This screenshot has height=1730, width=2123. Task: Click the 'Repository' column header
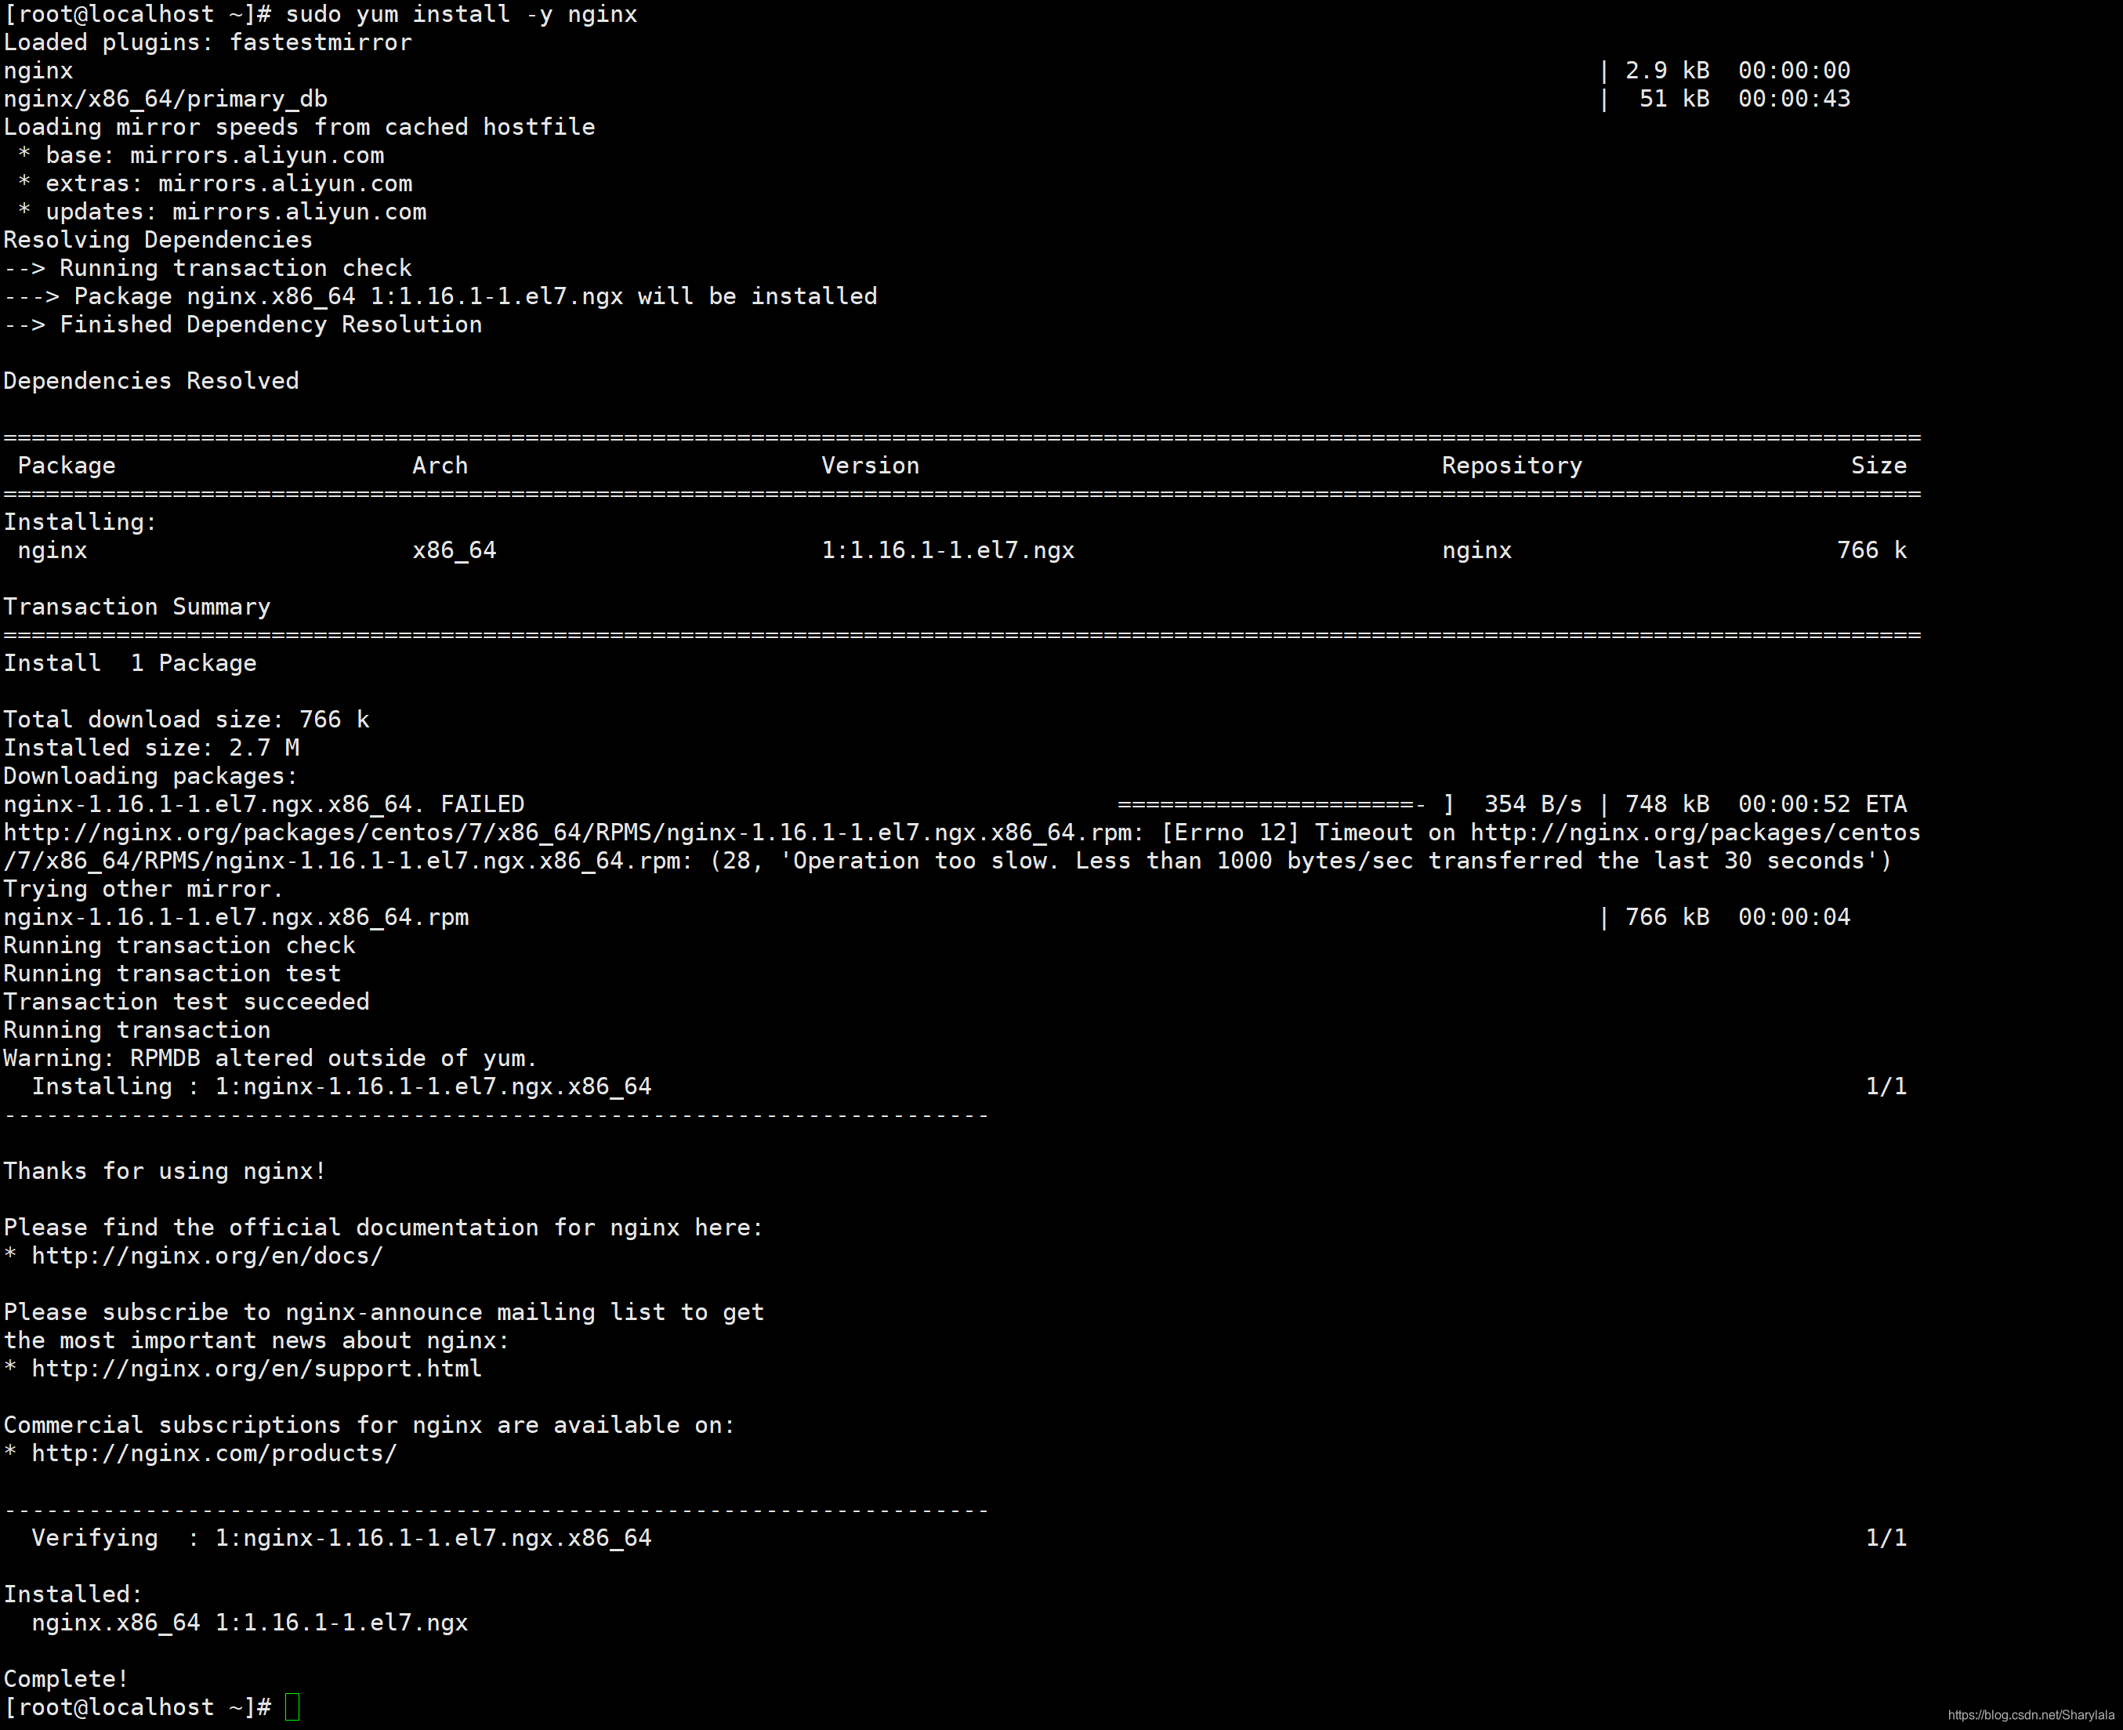(1511, 466)
